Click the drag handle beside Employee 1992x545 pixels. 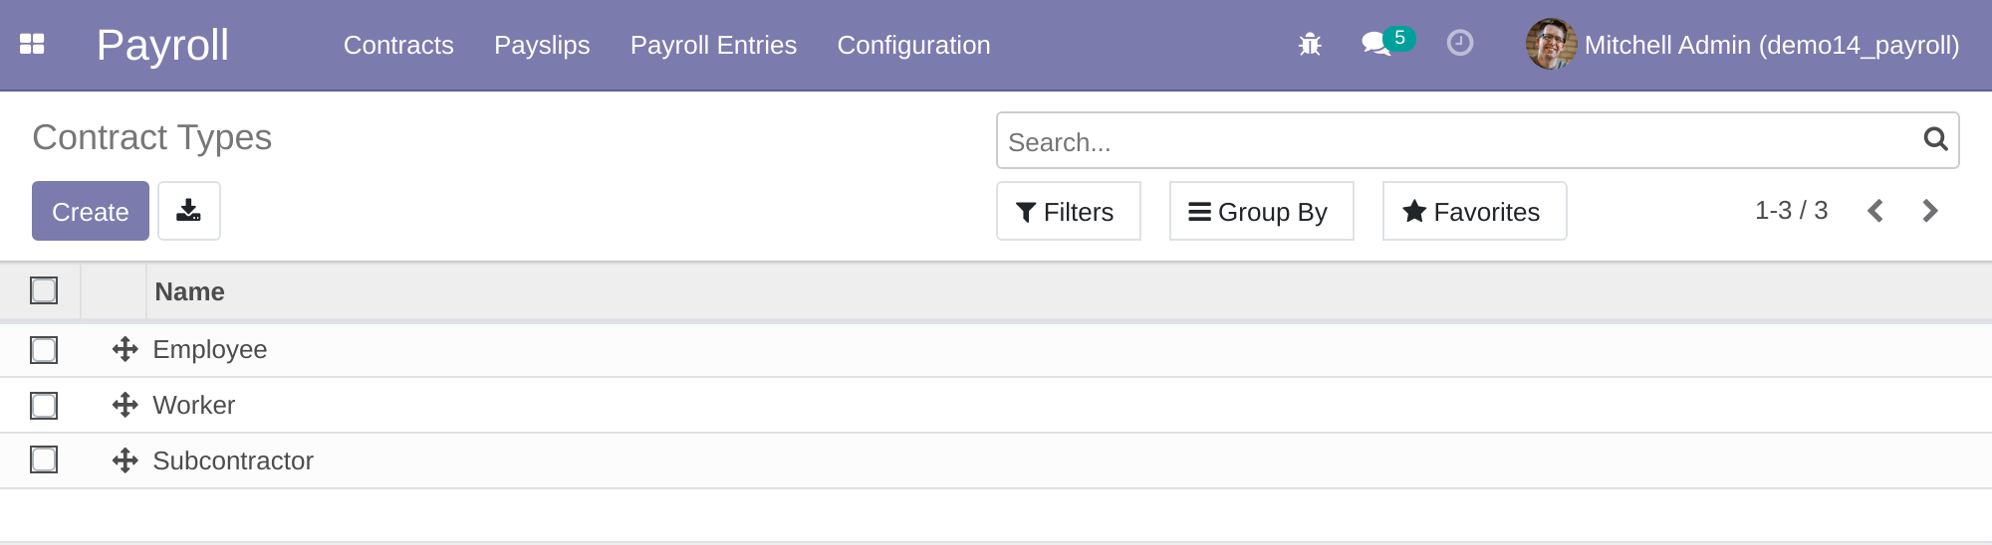tap(124, 349)
